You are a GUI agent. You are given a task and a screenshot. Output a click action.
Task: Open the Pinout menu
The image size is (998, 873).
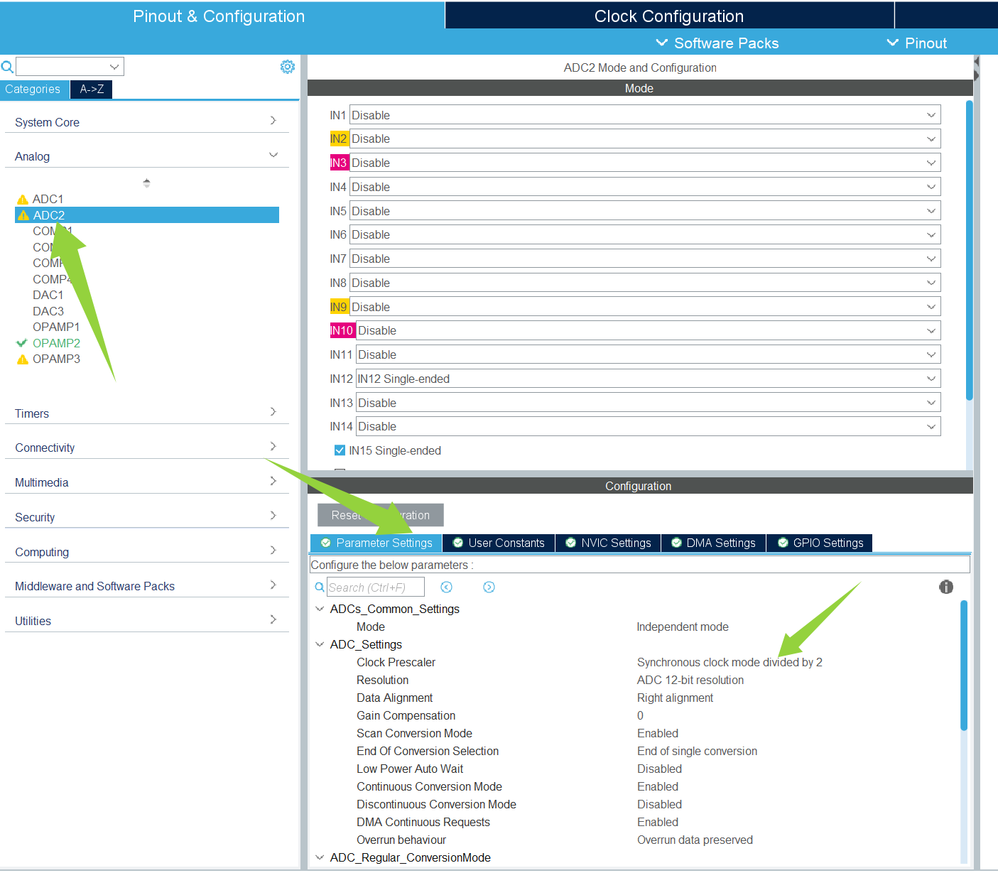coord(917,43)
